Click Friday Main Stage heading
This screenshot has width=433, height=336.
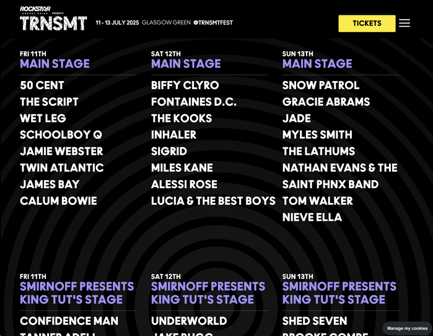click(55, 64)
